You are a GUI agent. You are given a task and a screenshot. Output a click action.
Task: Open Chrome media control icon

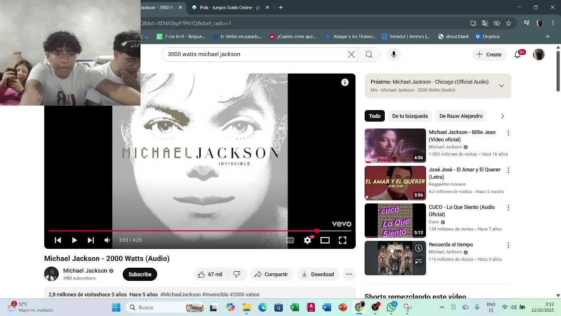pos(527,23)
